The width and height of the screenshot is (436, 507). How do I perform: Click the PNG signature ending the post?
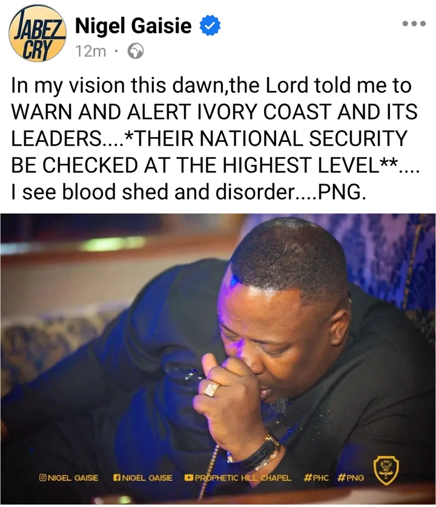pos(342,192)
